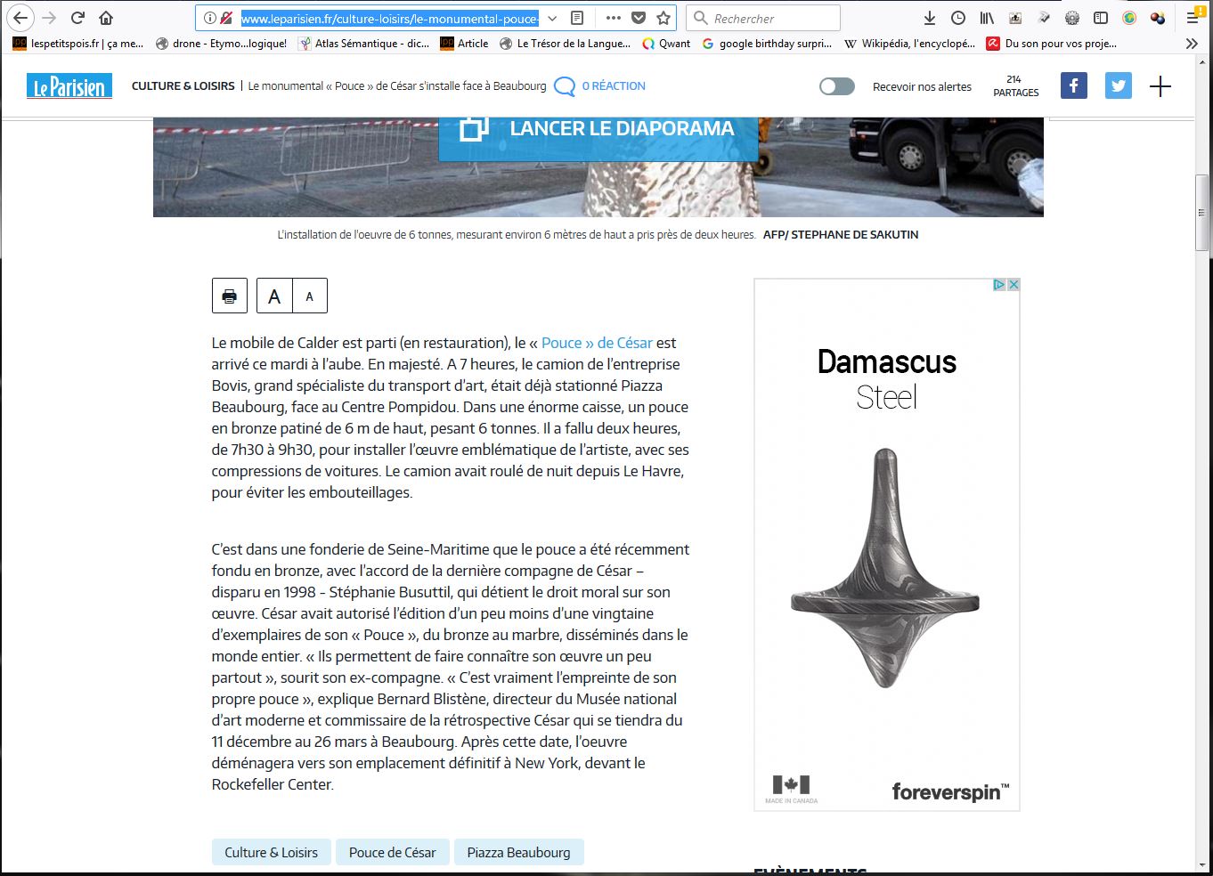The width and height of the screenshot is (1213, 876).
Task: Save the page to Pocket
Action: [639, 18]
